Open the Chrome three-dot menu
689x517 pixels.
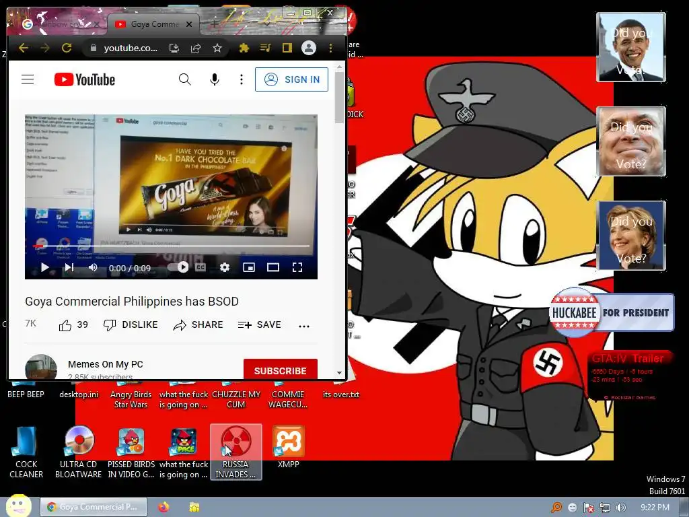pyautogui.click(x=330, y=48)
